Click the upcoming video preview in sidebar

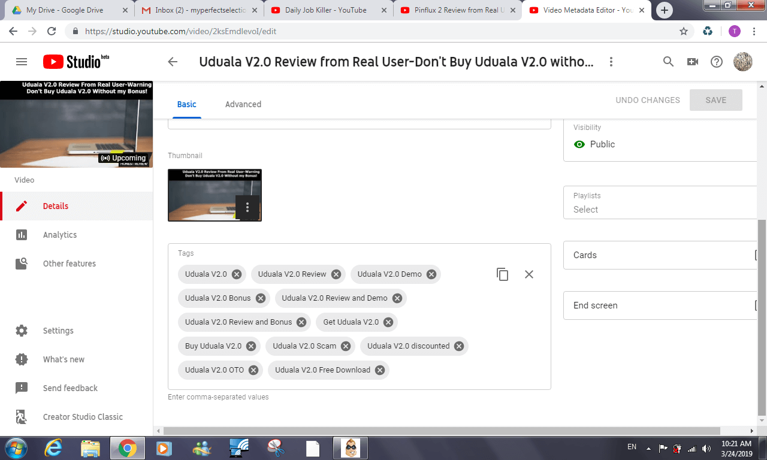tap(76, 124)
